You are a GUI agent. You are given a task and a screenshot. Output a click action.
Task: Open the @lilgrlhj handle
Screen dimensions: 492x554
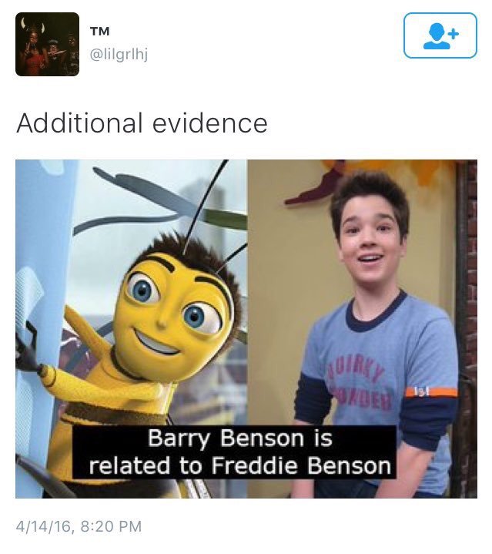119,55
